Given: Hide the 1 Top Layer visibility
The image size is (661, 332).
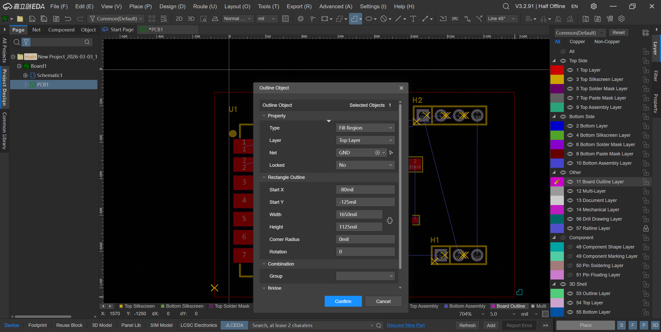Looking at the screenshot, I should coord(570,70).
